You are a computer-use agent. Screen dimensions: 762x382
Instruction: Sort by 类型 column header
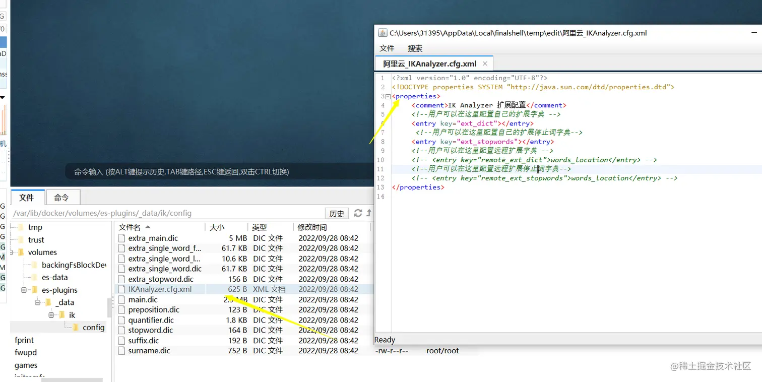point(271,227)
